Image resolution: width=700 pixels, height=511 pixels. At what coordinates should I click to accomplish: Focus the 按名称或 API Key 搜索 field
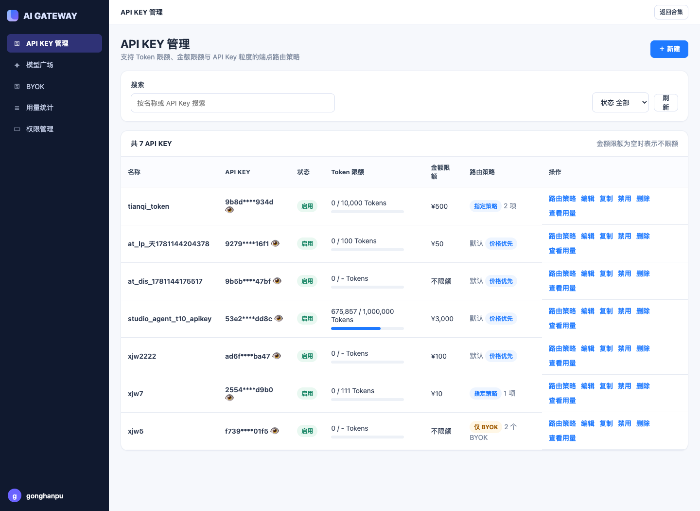click(x=233, y=103)
